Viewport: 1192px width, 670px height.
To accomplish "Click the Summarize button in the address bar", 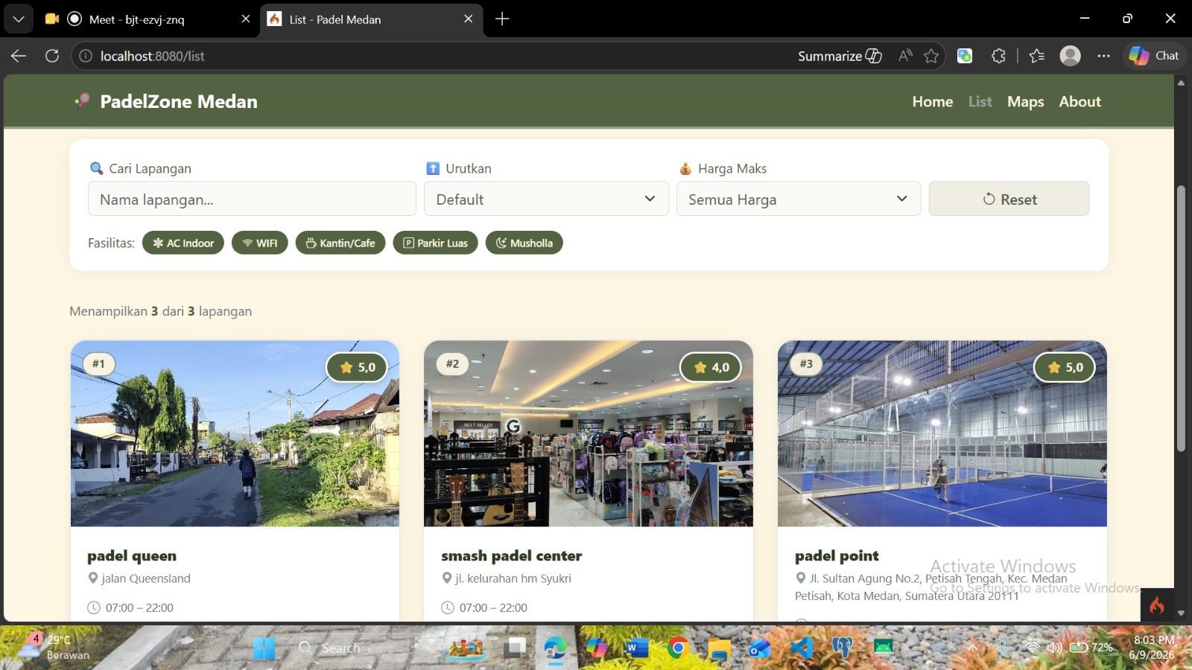I will click(x=840, y=56).
